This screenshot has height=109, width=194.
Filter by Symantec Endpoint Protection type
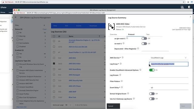pyautogui.click(x=18, y=77)
